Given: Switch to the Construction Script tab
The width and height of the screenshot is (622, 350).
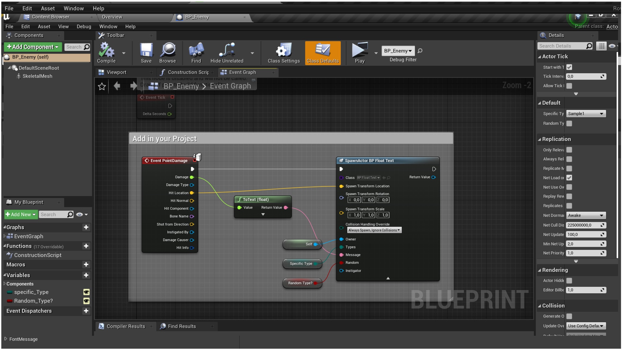Looking at the screenshot, I should pyautogui.click(x=186, y=72).
